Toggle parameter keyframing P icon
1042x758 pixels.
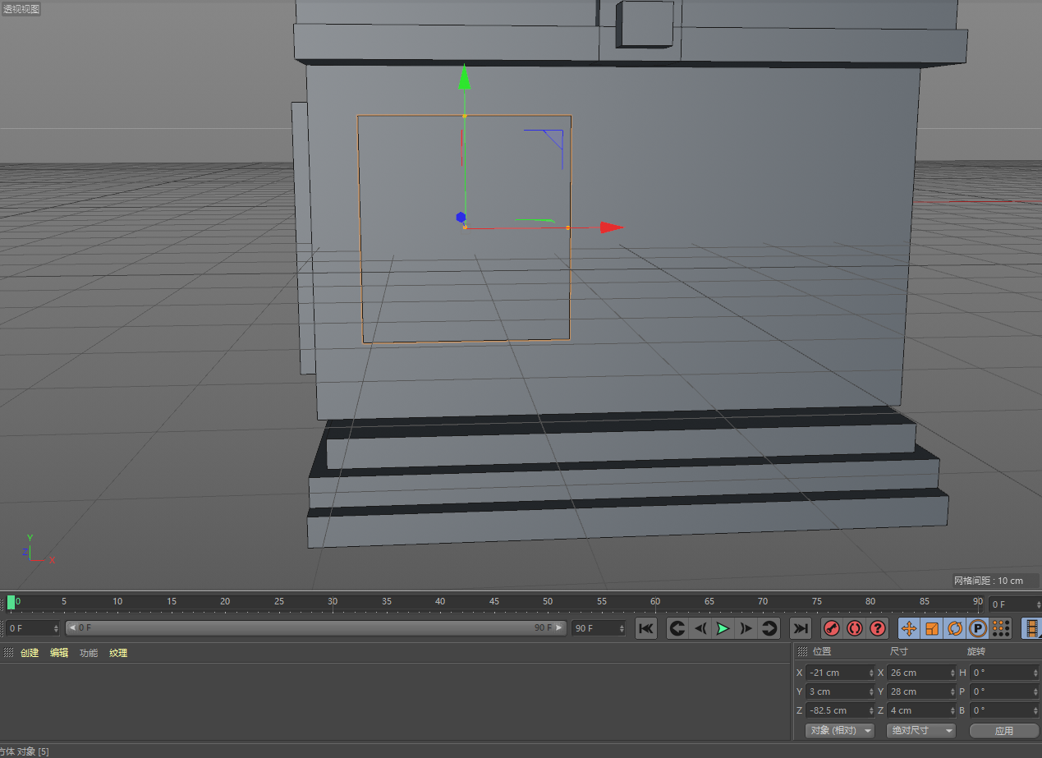click(x=978, y=628)
